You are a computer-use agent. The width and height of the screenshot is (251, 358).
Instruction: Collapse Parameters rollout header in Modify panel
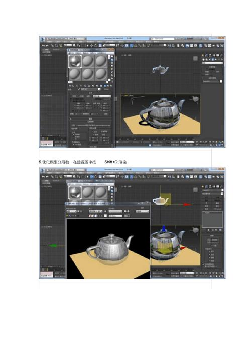[x=212, y=236]
